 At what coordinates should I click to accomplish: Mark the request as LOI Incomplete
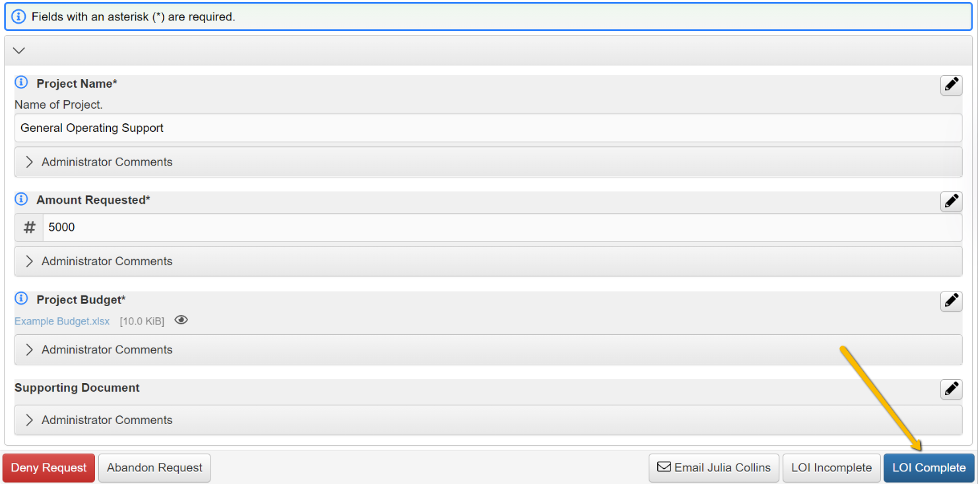(831, 468)
